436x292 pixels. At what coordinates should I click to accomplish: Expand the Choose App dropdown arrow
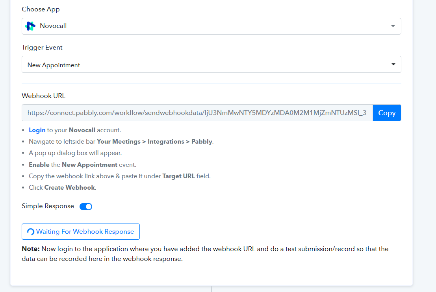(393, 26)
